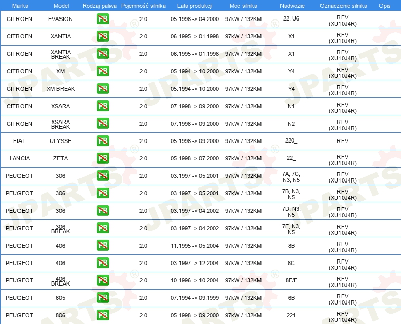Click the fuel icon in the Xsara N1 row
Viewport: 401px width, 324px height.
103,106
